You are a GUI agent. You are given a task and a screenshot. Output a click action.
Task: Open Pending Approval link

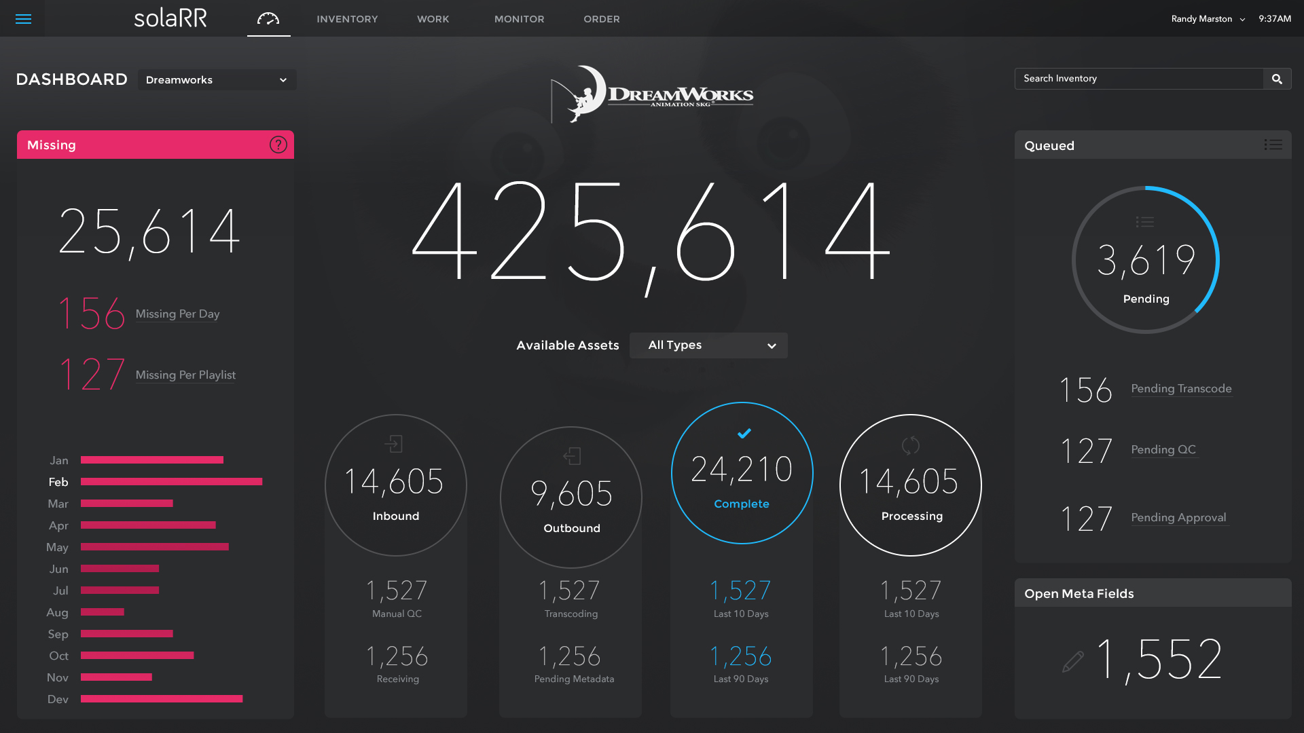(x=1178, y=518)
